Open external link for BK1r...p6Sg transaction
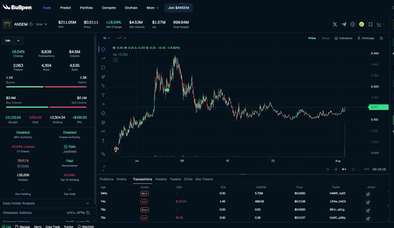Viewport: 394px width, 228px height. 368,210
